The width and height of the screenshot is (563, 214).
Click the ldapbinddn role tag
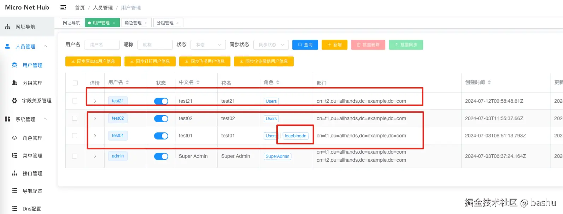coord(295,136)
